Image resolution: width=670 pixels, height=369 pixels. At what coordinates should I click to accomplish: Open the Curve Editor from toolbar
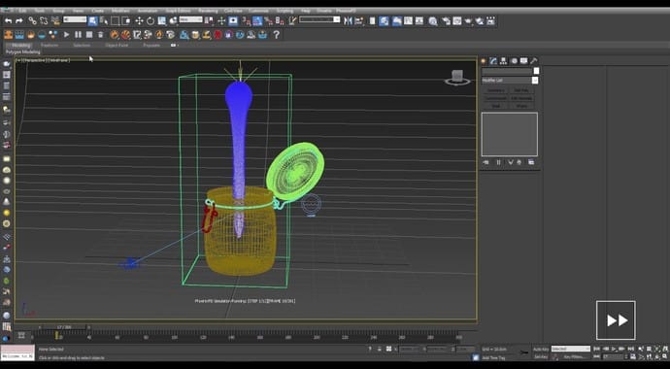click(x=408, y=20)
